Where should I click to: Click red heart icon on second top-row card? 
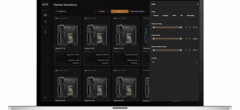[x=93, y=18]
